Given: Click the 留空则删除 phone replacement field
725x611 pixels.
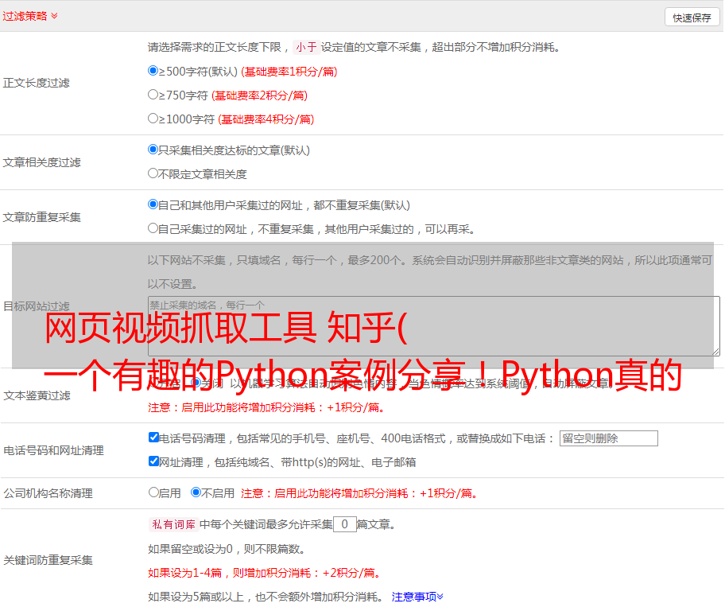Looking at the screenshot, I should pos(608,438).
